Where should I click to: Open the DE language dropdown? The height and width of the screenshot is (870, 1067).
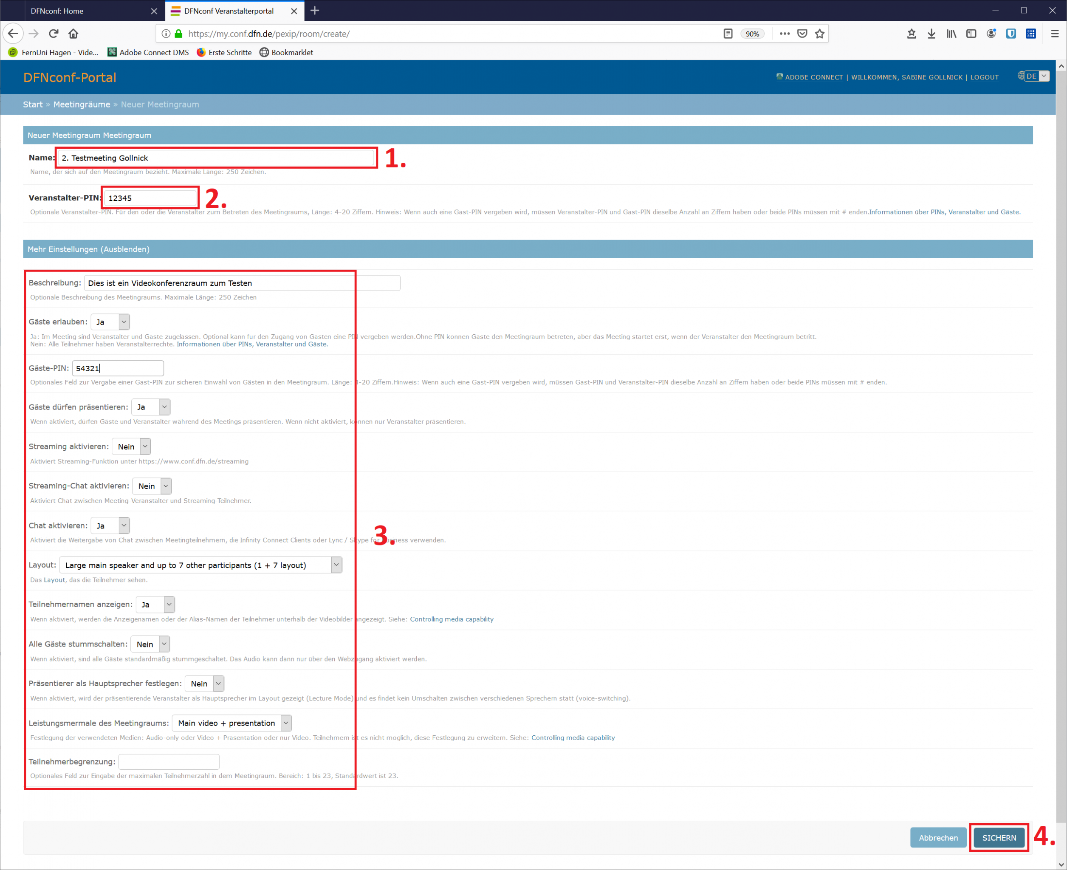click(x=1036, y=76)
